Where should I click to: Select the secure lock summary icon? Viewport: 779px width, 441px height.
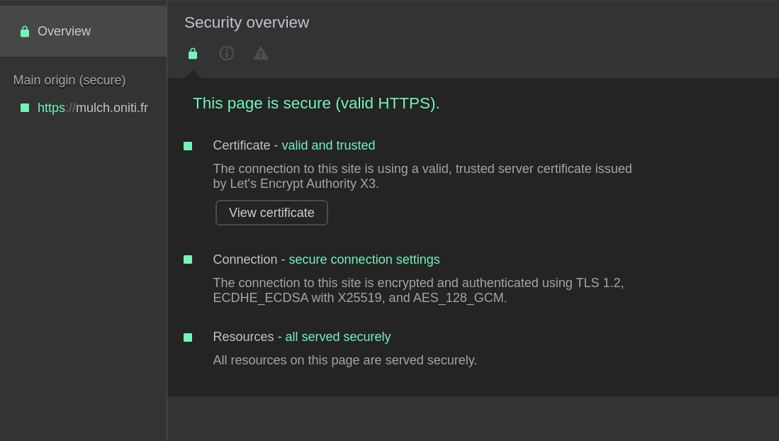tap(193, 53)
